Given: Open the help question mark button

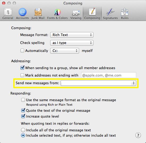Looking at the screenshot, I should click(x=138, y=135).
